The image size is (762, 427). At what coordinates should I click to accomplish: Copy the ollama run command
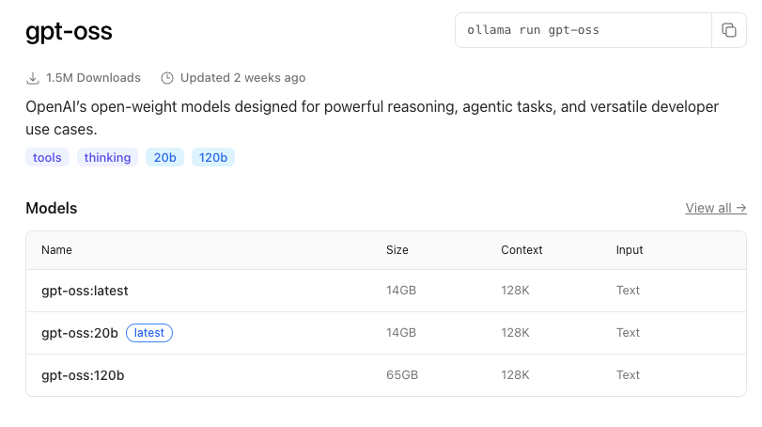[728, 30]
